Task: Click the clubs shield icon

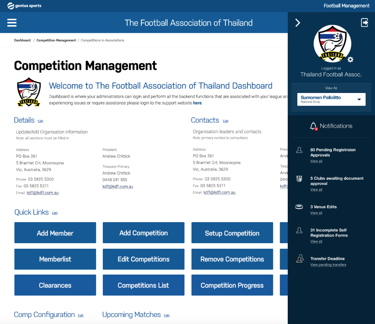Action: 299,179
